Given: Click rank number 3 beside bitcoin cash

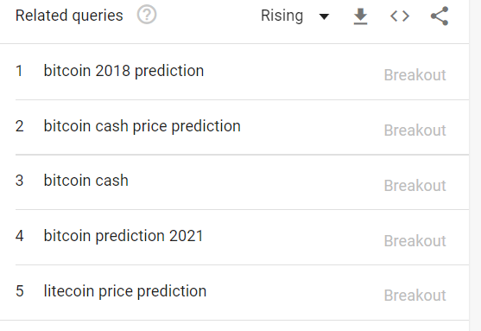Looking at the screenshot, I should pos(19,181).
